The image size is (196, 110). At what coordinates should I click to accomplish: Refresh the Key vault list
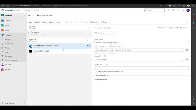coord(187,60)
